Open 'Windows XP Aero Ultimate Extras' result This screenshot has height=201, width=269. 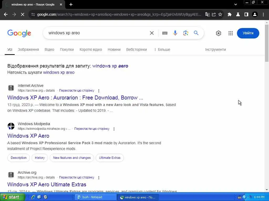click(x=47, y=185)
